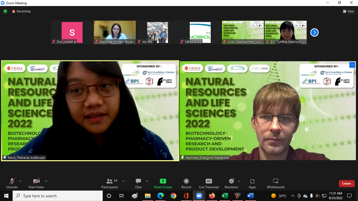358x201 pixels.
Task: Open Reactions menu
Action: click(x=231, y=183)
